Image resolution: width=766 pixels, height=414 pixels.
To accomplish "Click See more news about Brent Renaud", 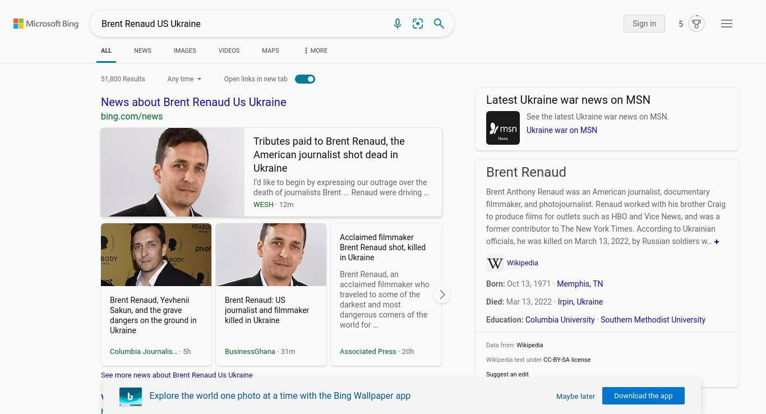I will tap(177, 375).
